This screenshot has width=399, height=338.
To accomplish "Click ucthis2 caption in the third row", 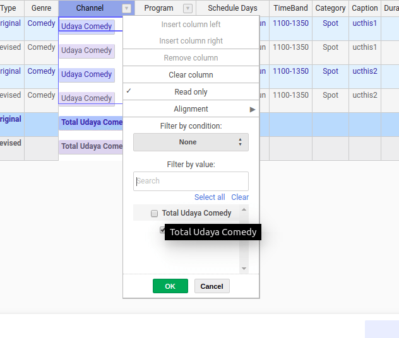I will [x=364, y=71].
